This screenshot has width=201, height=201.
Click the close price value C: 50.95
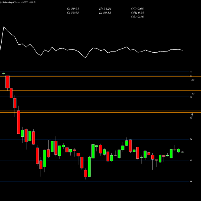point(73,13)
